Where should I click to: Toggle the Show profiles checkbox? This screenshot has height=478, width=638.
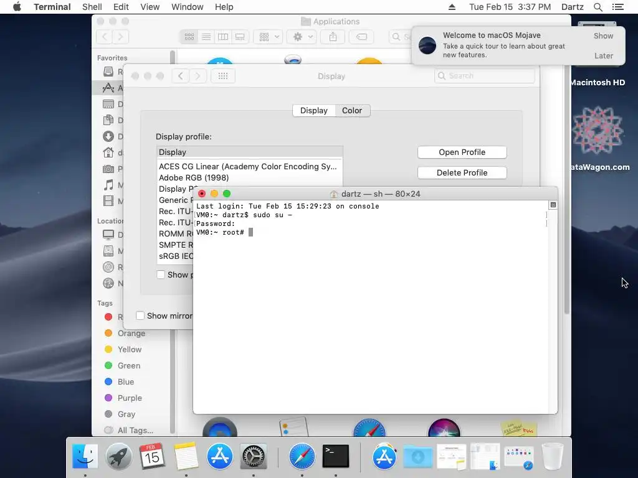coord(161,274)
